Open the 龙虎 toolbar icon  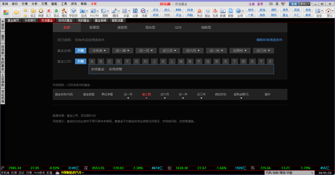coord(215,12)
